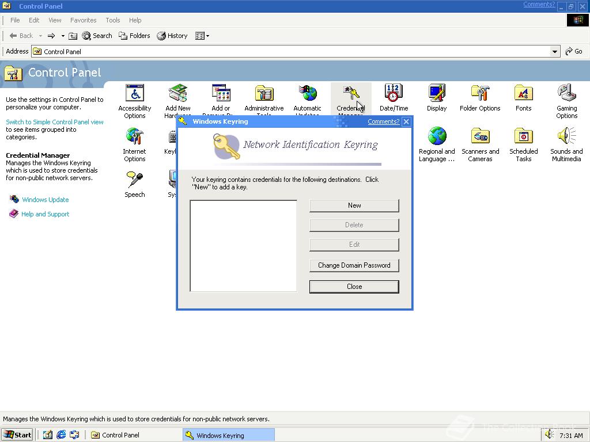Screen dimensions: 590x442
Task: Click the Search toolbar button
Action: (97, 36)
